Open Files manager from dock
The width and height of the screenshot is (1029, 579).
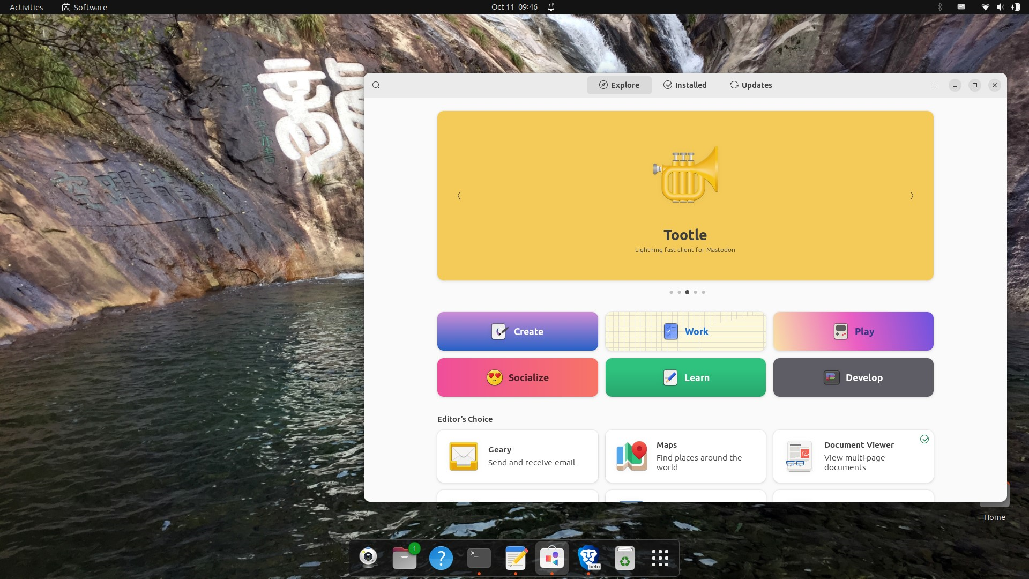pyautogui.click(x=405, y=558)
